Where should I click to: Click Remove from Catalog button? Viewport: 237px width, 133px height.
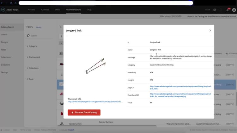pyautogui.click(x=84, y=112)
